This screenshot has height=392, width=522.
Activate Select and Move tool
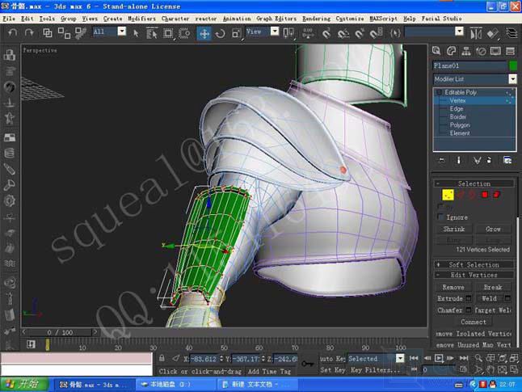pyautogui.click(x=204, y=33)
